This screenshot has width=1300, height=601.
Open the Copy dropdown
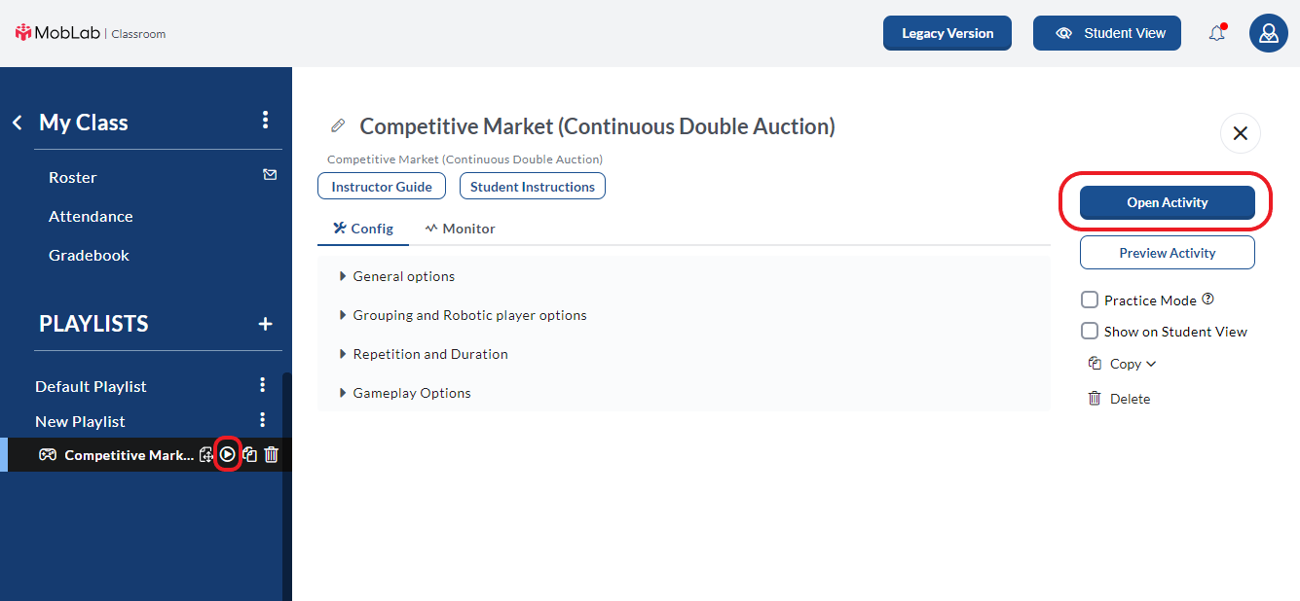1123,364
